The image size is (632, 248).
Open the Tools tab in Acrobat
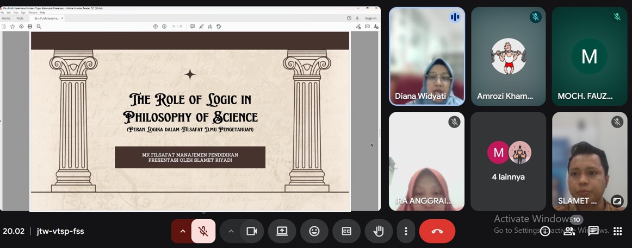tap(20, 18)
